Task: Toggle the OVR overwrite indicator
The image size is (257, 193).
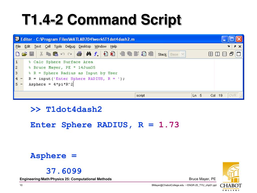Action: pyautogui.click(x=233, y=95)
